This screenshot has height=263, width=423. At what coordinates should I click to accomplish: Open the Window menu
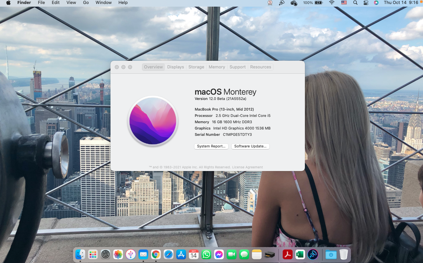[x=104, y=3]
